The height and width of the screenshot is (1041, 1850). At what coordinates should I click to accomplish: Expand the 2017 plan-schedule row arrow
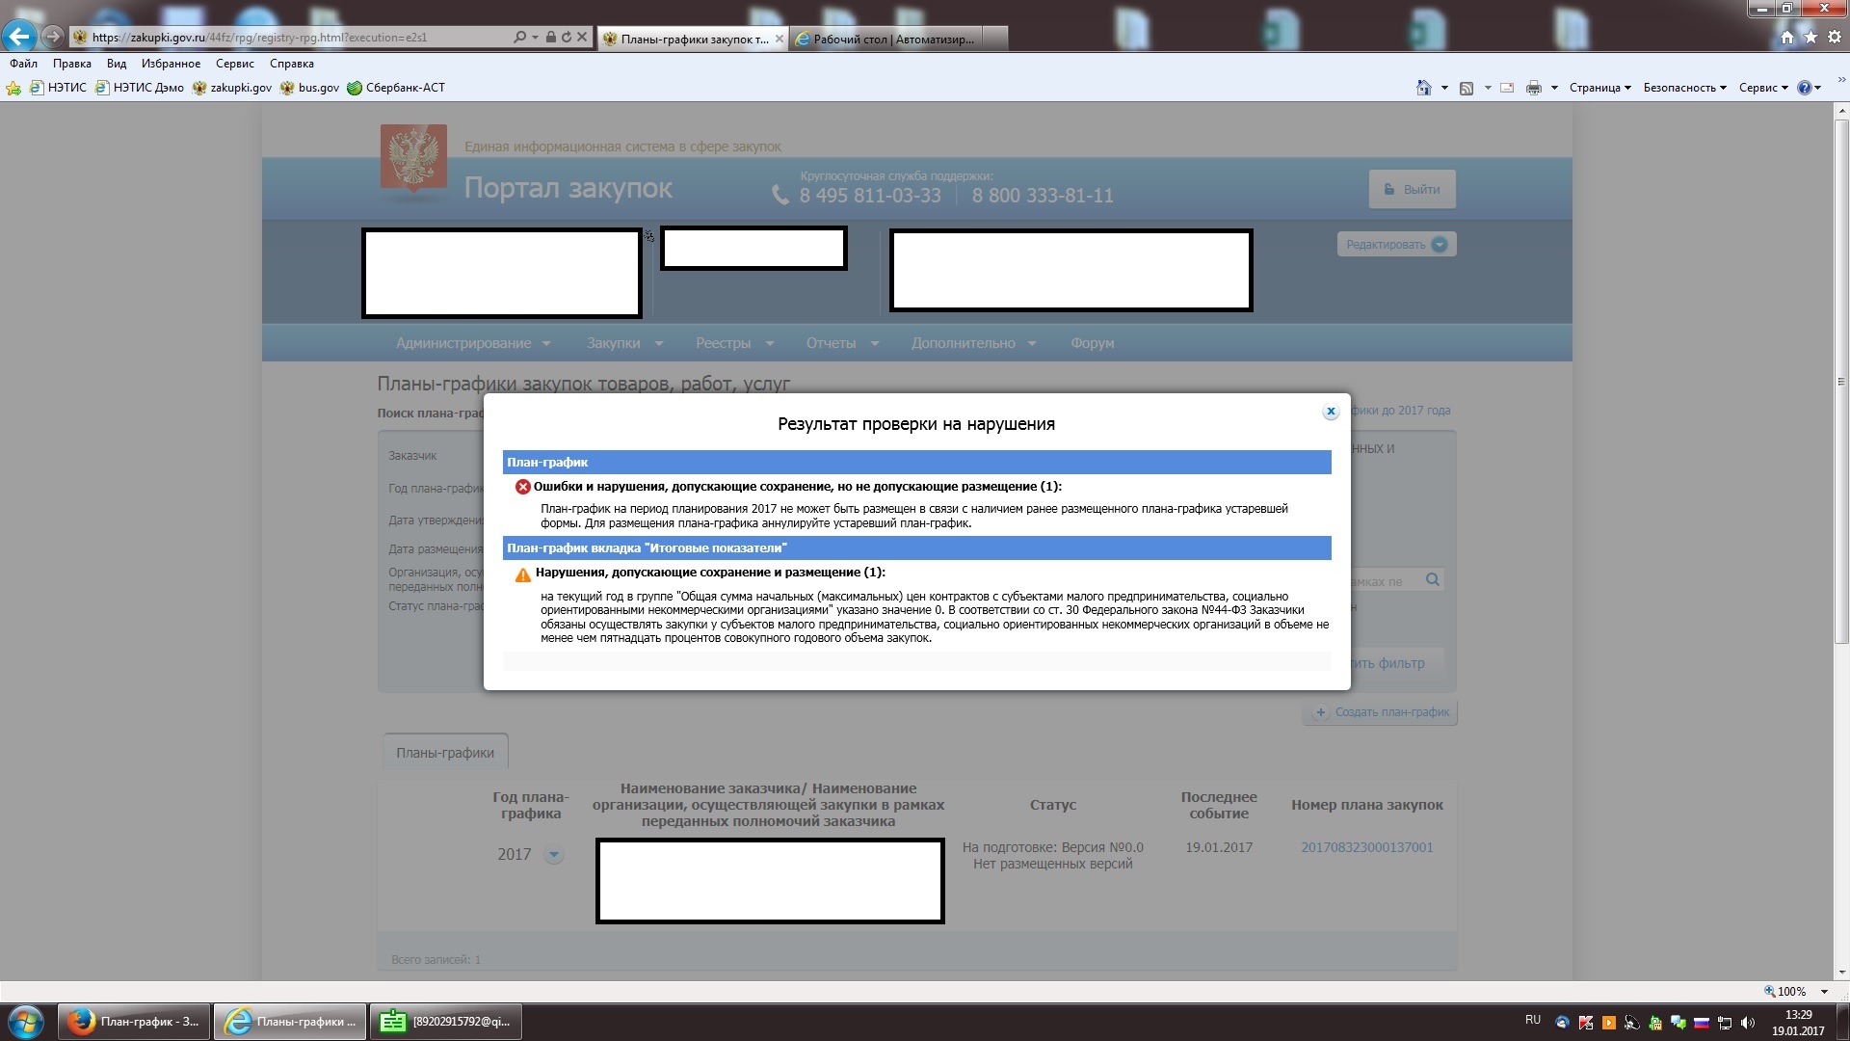[x=553, y=855]
